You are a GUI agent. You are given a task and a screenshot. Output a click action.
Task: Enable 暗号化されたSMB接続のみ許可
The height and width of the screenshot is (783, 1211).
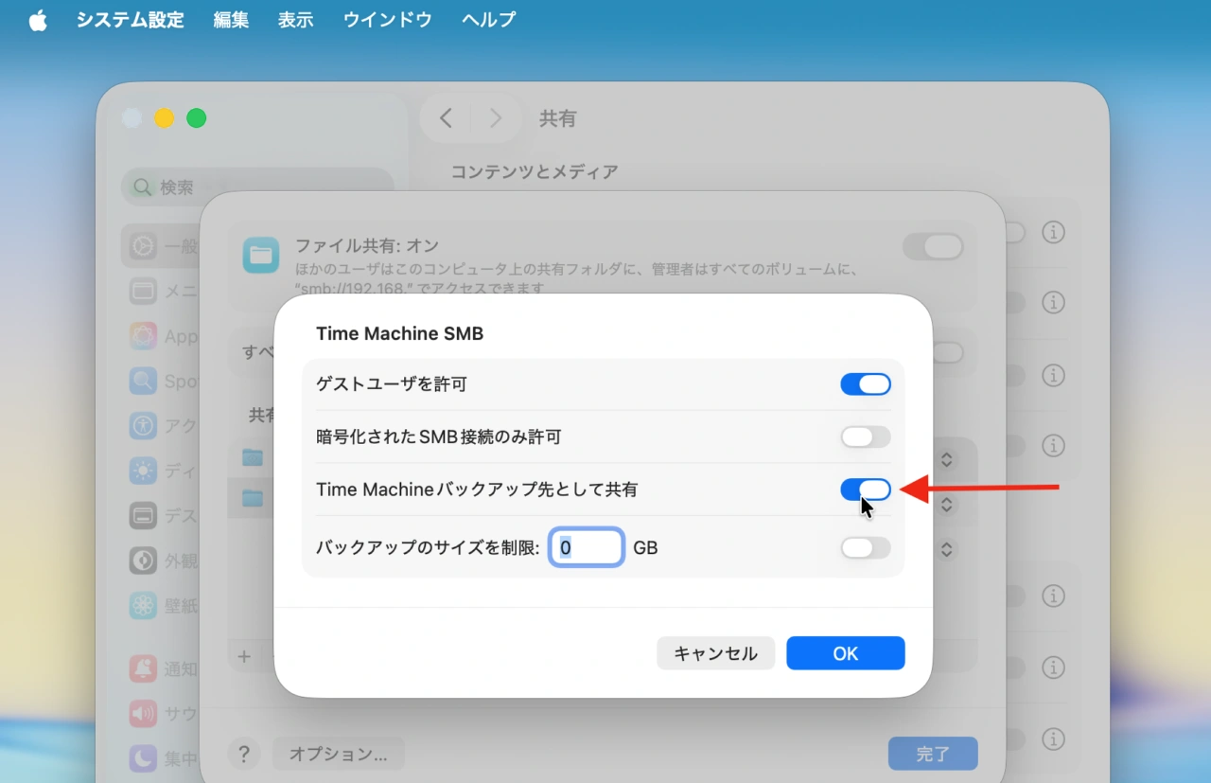point(866,436)
